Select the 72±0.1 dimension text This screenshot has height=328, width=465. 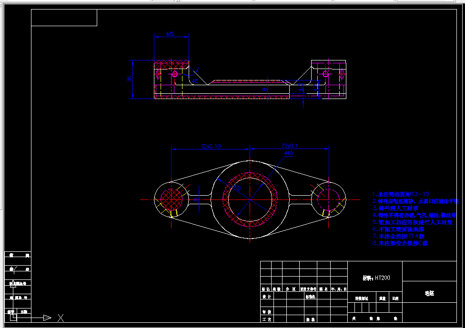click(x=290, y=146)
